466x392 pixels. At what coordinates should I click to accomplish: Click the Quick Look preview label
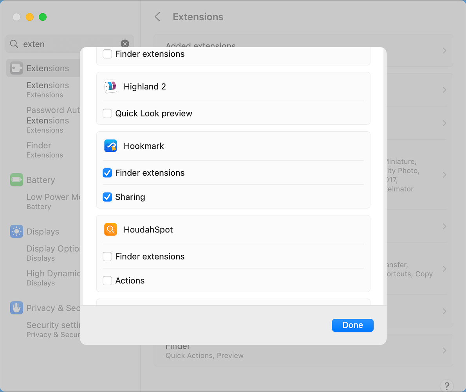[x=154, y=113]
